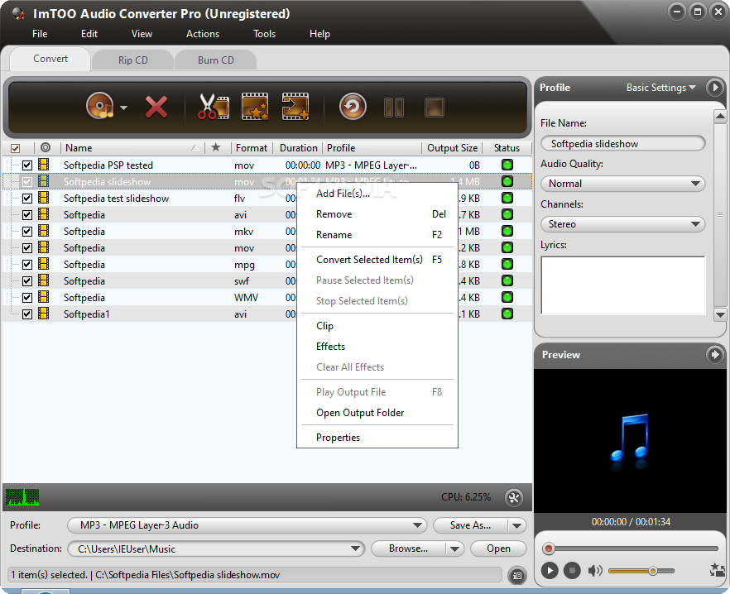Choose Add File(s)... in the context menu
730x594 pixels.
pos(377,194)
